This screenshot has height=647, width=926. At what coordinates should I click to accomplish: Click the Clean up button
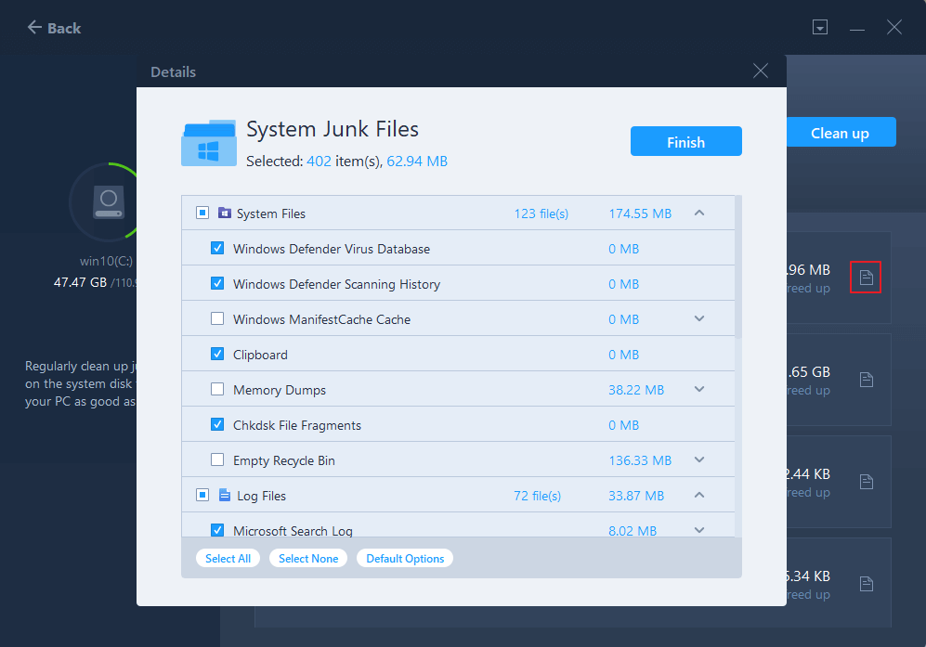(841, 132)
